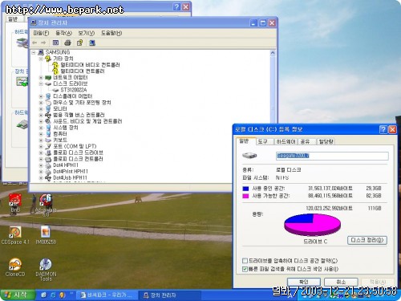This screenshot has height=301, width=401.
Task: Expand the 디스플레이 어댑터 tree node
Action: click(x=41, y=96)
